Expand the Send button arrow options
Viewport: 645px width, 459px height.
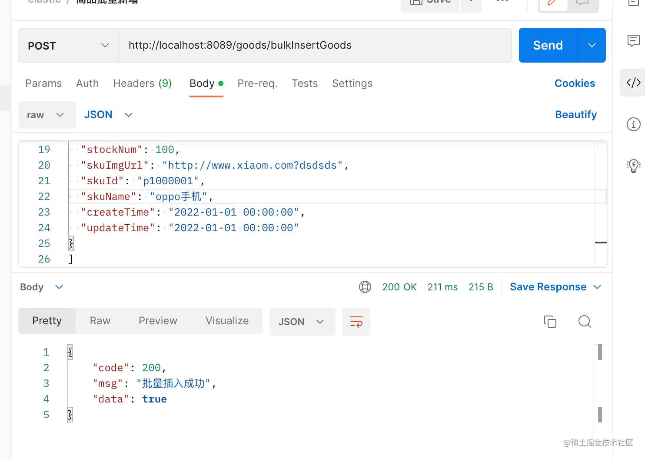pos(592,46)
